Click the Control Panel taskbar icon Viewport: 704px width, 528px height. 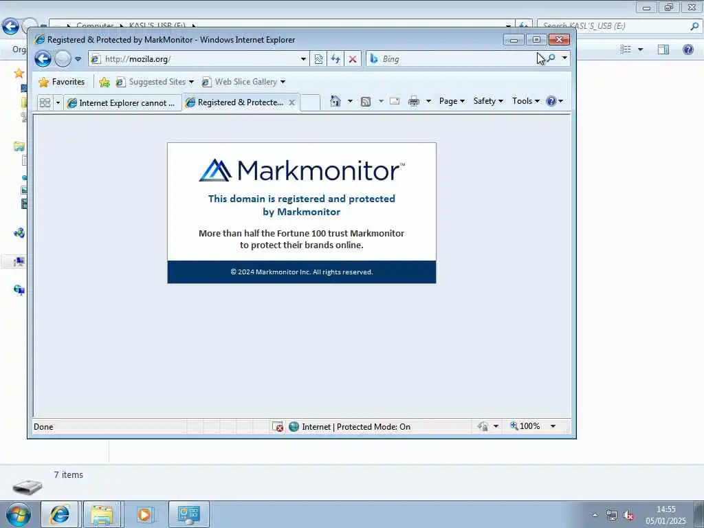[188, 514]
